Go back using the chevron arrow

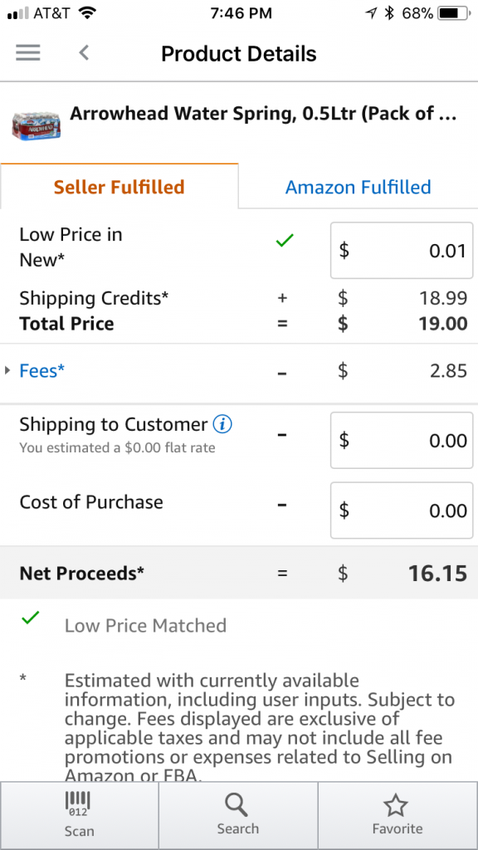pyautogui.click(x=84, y=52)
